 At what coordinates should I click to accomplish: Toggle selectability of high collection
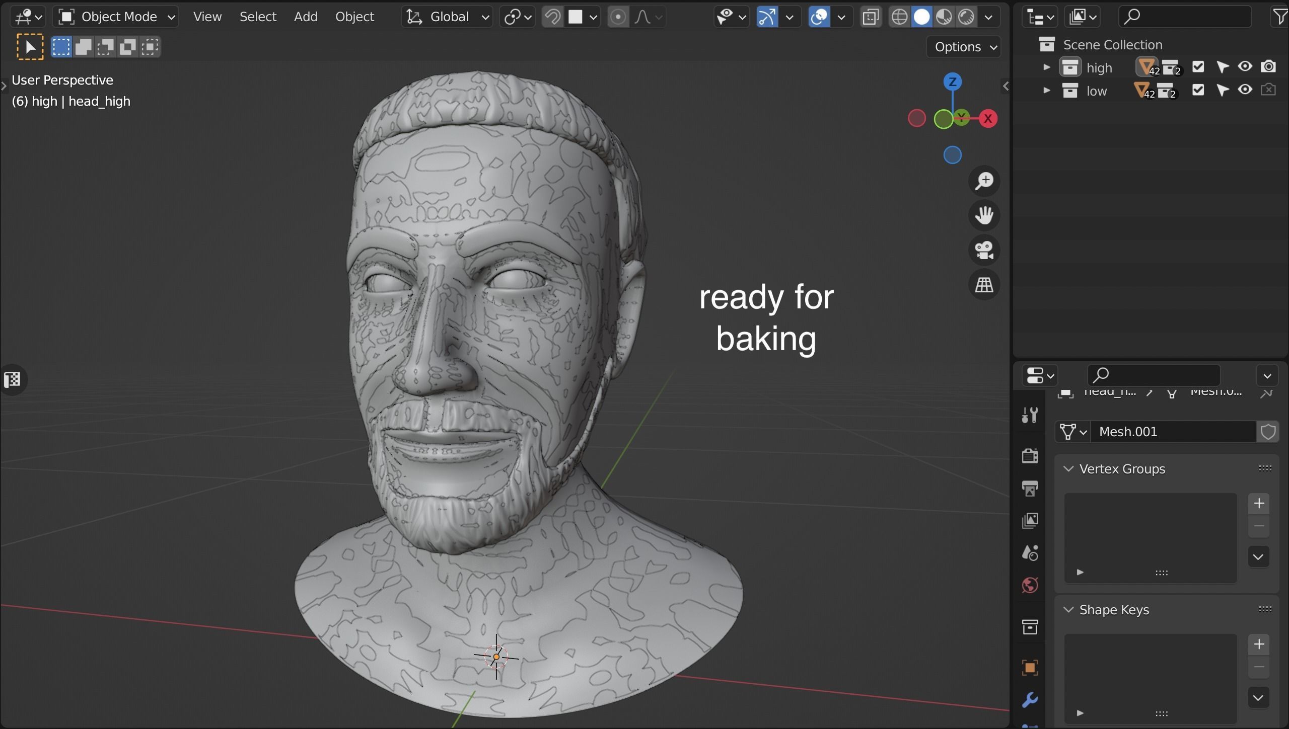(1222, 67)
